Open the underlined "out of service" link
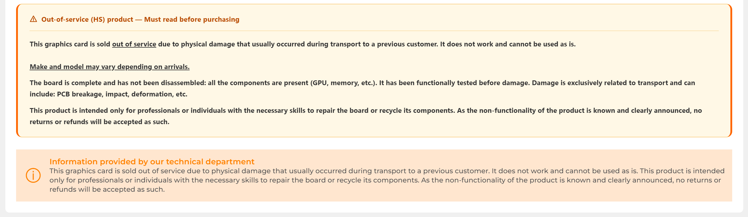This screenshot has height=217, width=748. [134, 44]
